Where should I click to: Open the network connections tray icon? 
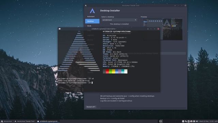[x=186, y=121]
